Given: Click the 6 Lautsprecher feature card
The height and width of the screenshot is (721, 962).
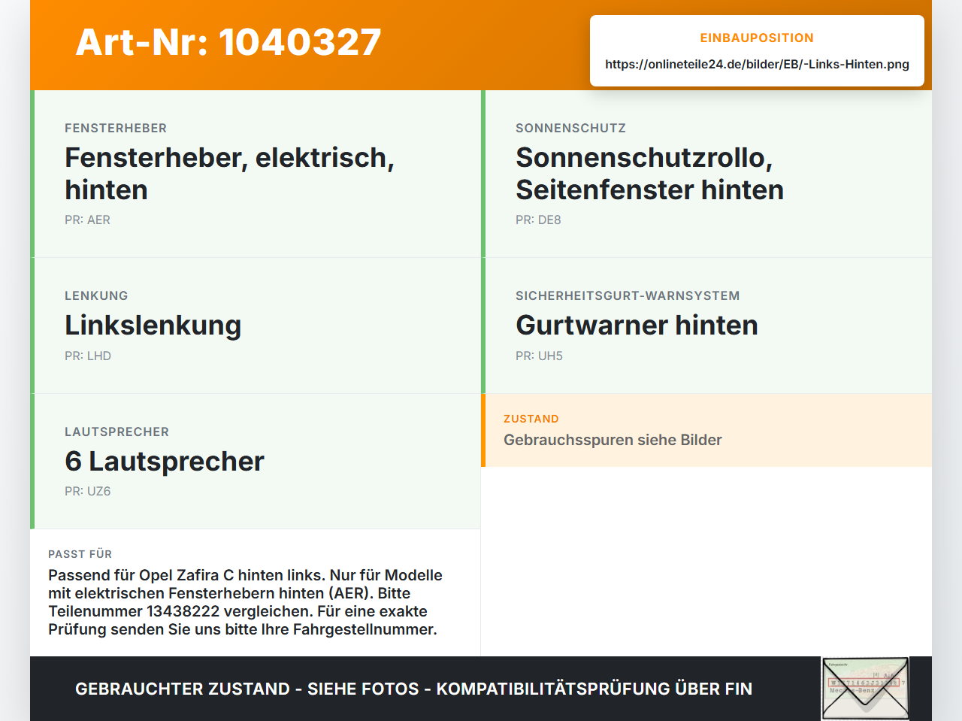Looking at the screenshot, I should (x=256, y=461).
